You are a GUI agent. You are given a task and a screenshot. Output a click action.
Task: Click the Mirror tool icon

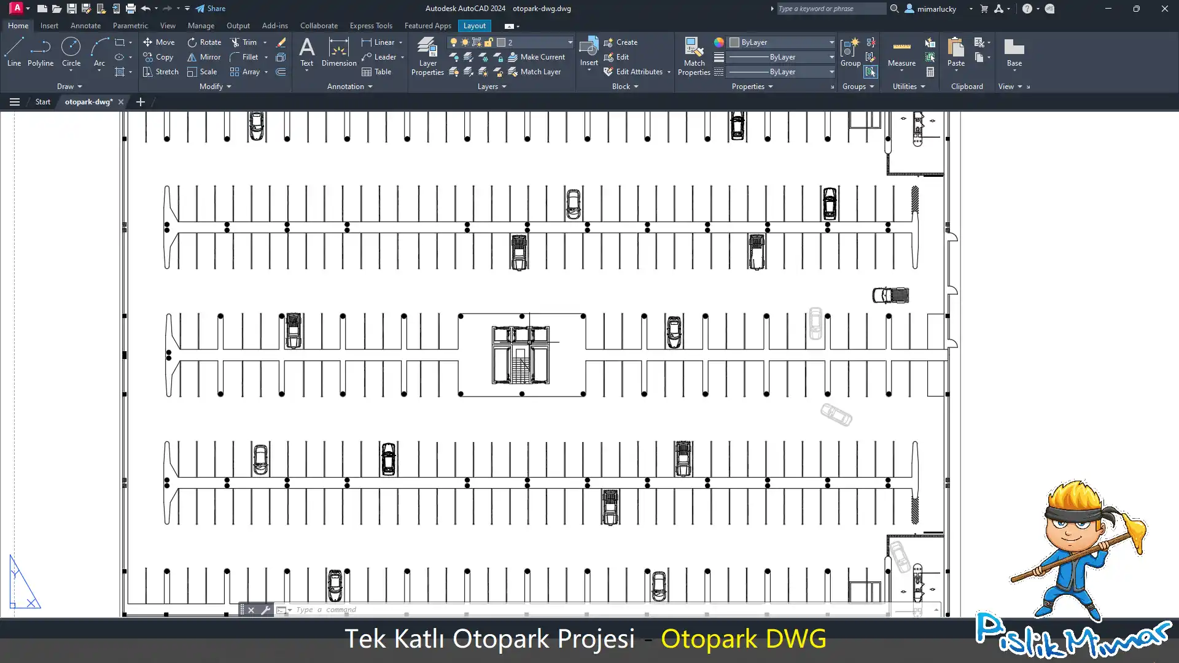point(192,57)
